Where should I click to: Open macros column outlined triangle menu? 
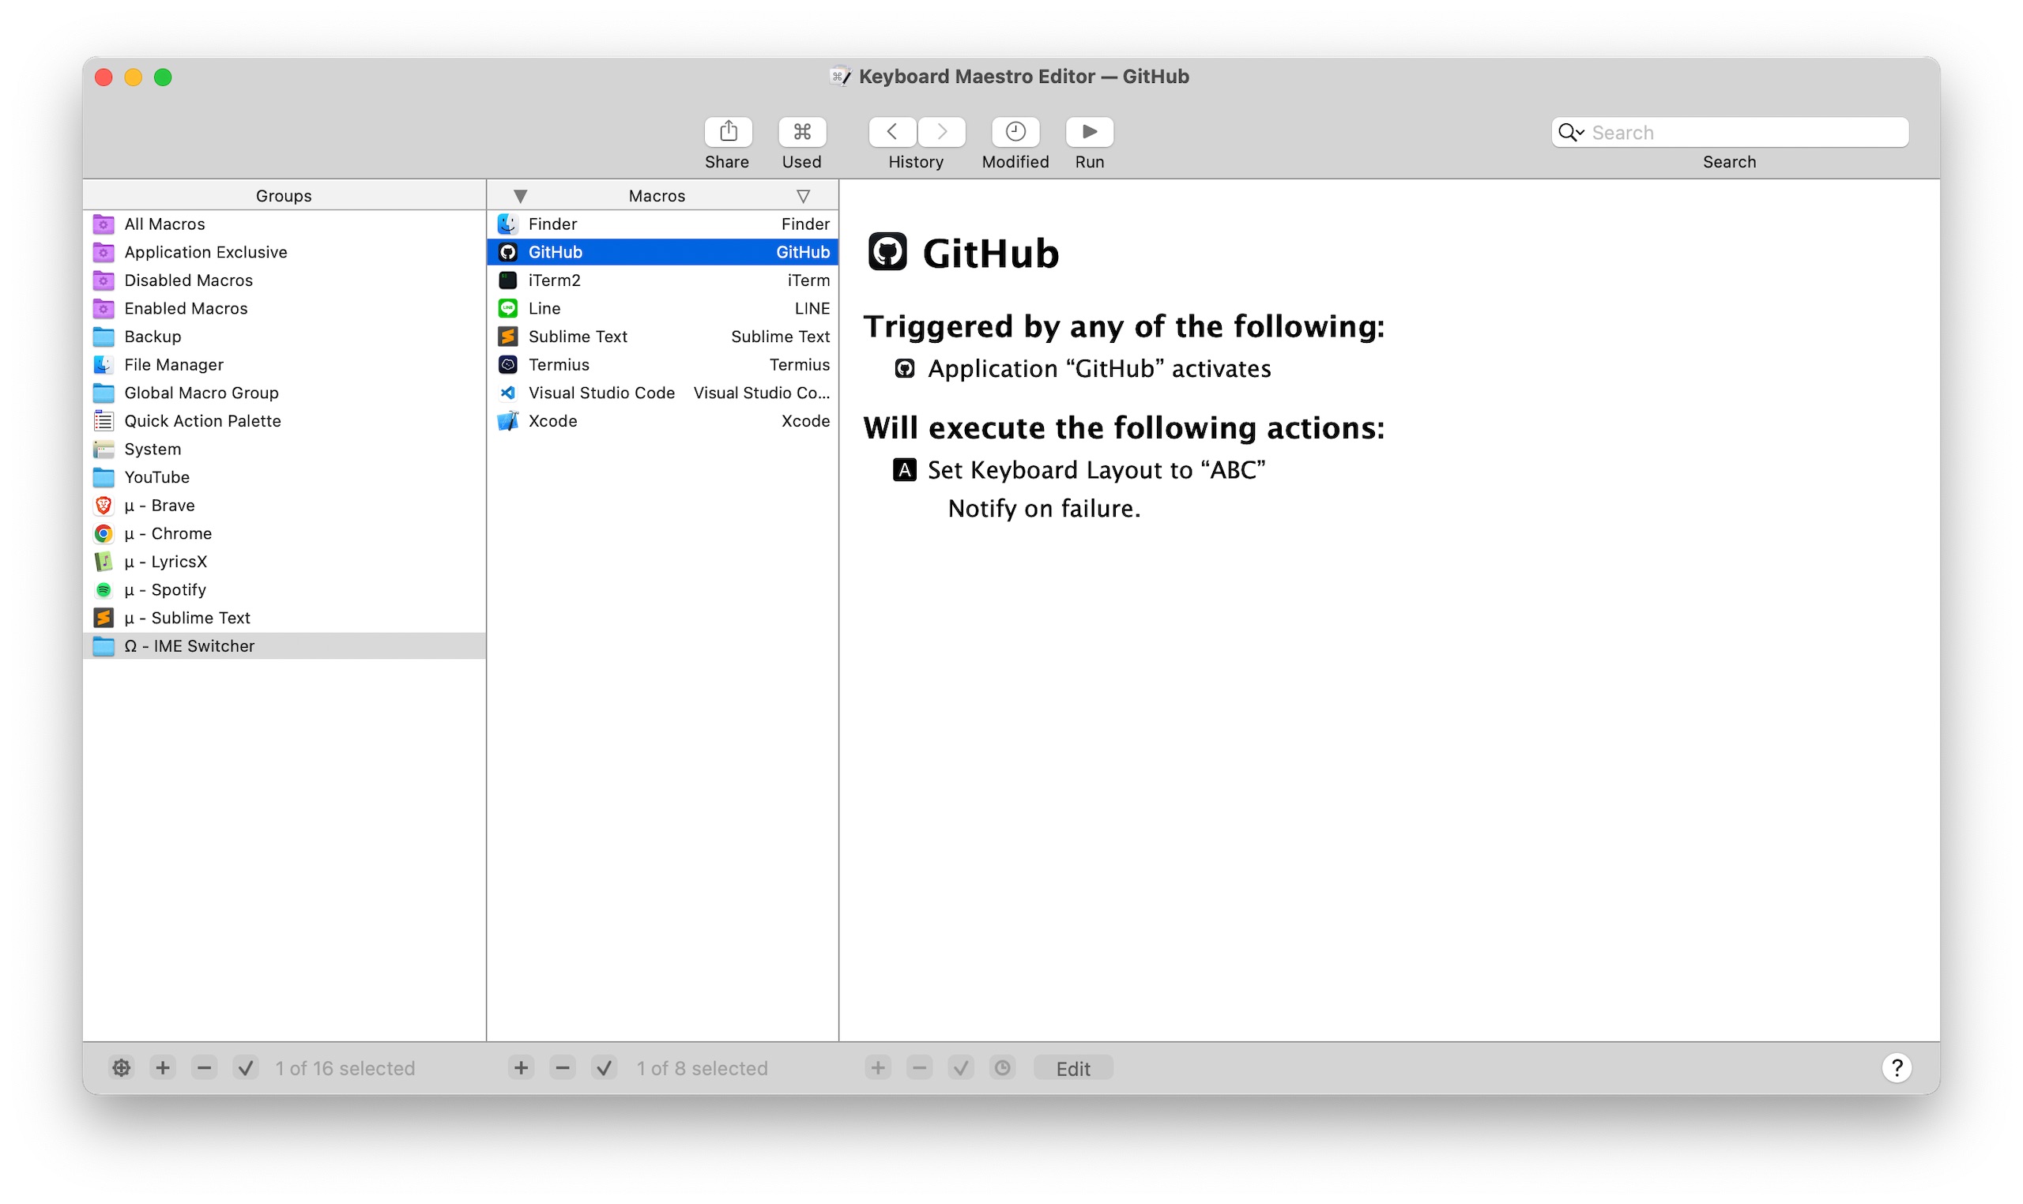[803, 197]
